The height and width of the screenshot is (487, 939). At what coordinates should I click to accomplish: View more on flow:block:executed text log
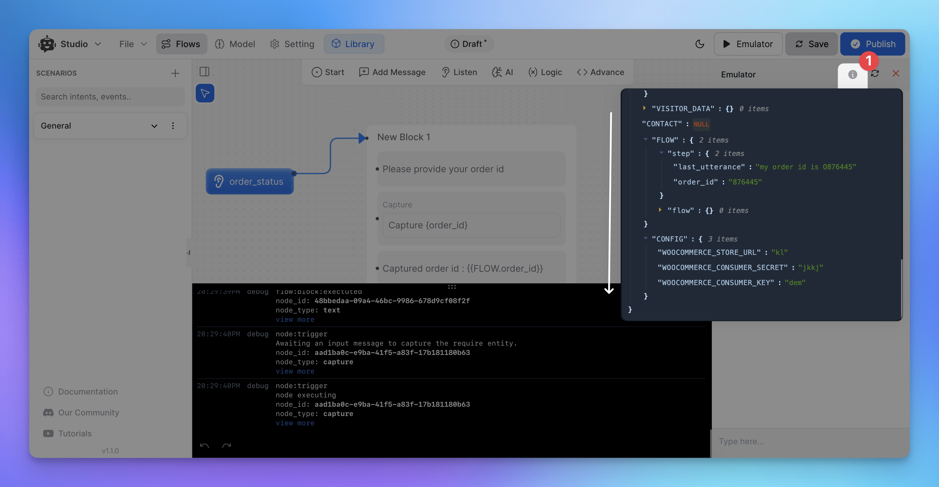(295, 319)
